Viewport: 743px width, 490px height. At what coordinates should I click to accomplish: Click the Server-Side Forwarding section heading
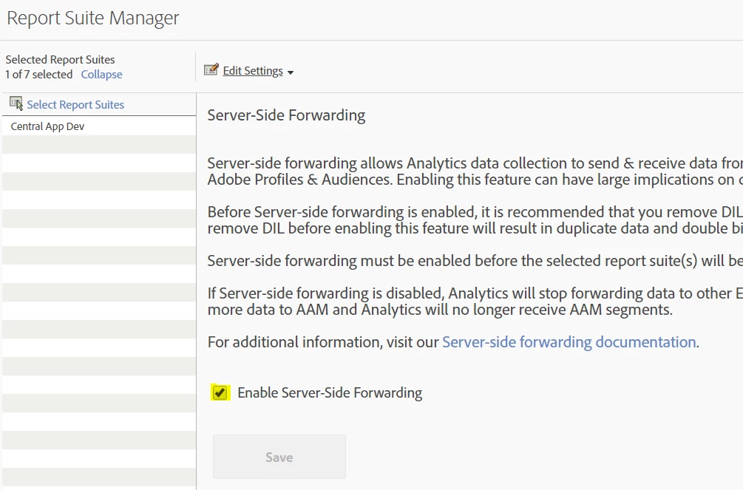[x=286, y=115]
